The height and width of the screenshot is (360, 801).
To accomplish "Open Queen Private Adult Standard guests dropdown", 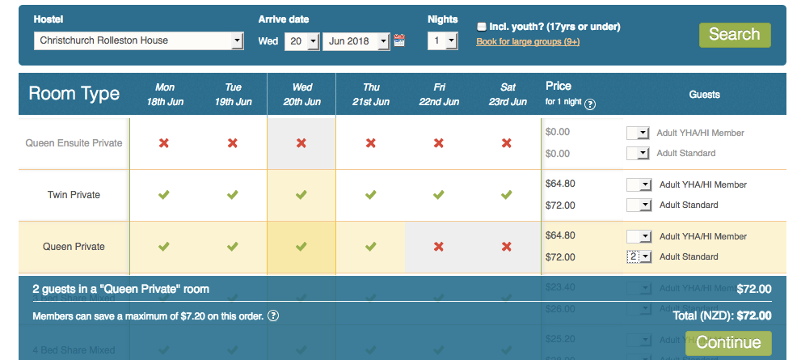I will pos(639,256).
